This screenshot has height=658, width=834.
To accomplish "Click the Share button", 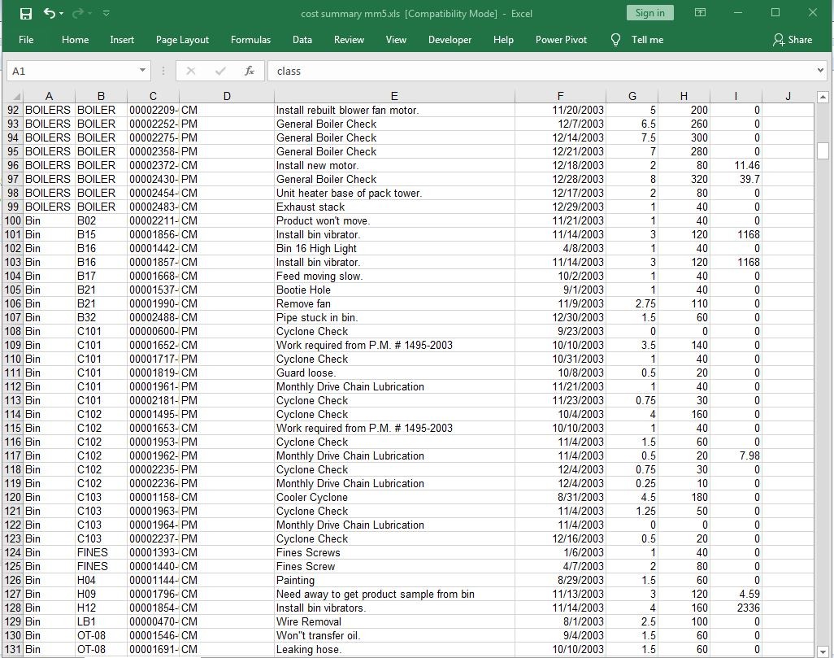I will pos(793,39).
